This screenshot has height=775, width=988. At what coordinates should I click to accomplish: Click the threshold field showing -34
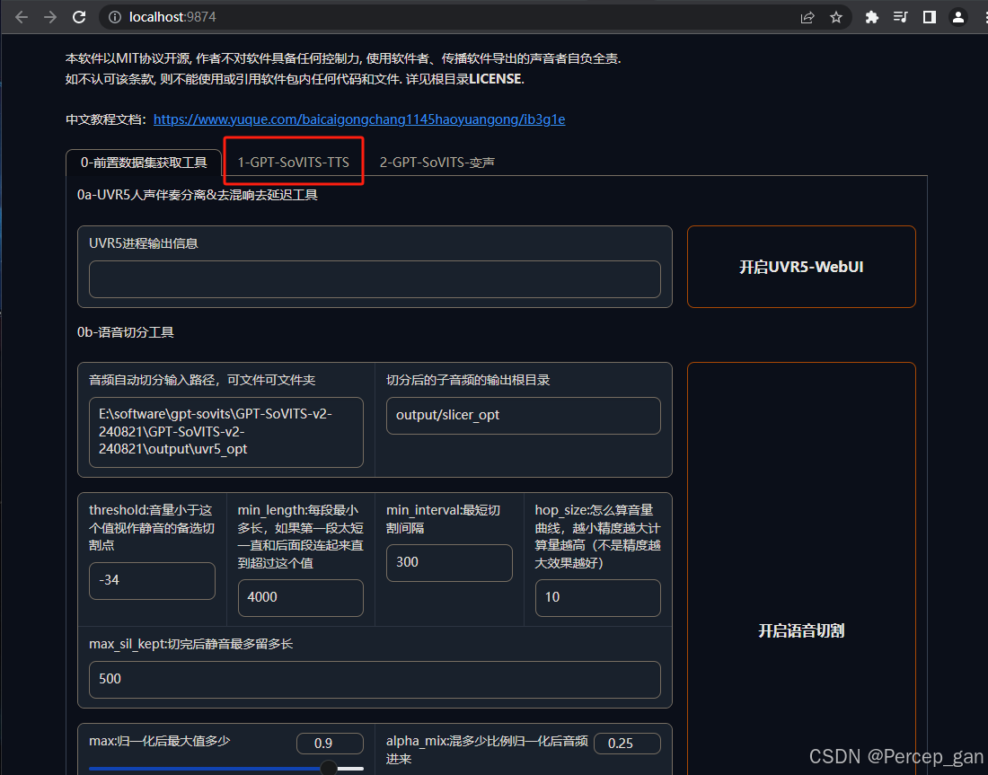152,580
